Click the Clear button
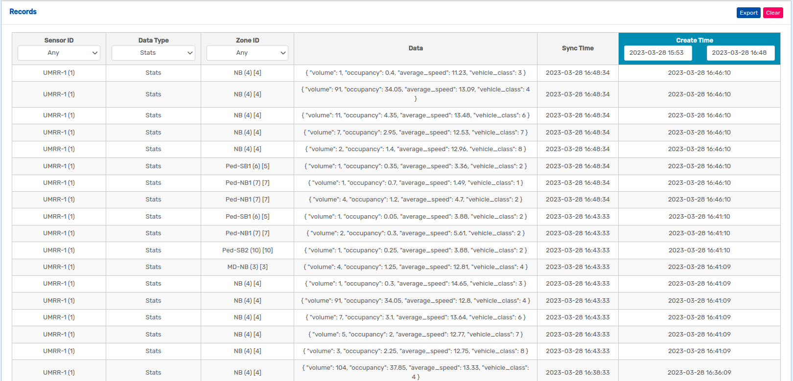The height and width of the screenshot is (381, 793). point(773,13)
